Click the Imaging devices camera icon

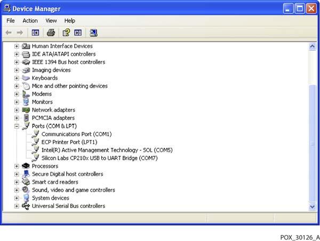point(26,70)
